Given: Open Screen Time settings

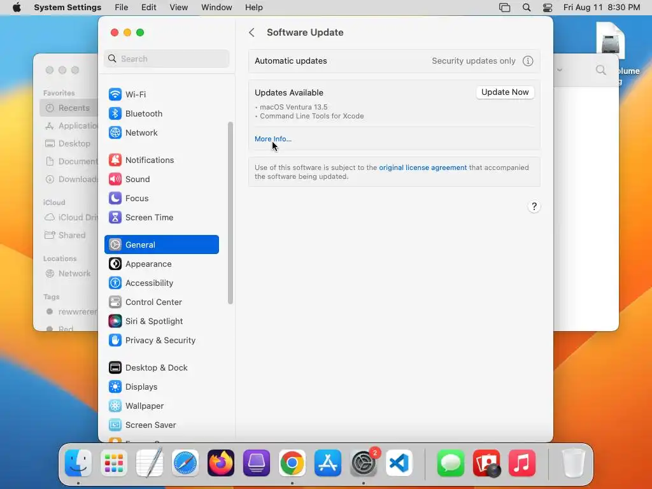Looking at the screenshot, I should pyautogui.click(x=161, y=218).
